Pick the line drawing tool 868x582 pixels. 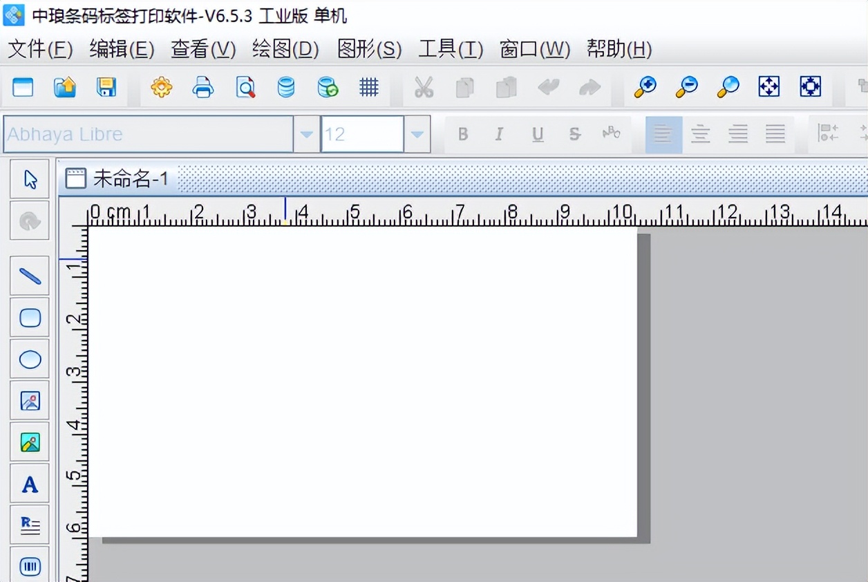[30, 275]
